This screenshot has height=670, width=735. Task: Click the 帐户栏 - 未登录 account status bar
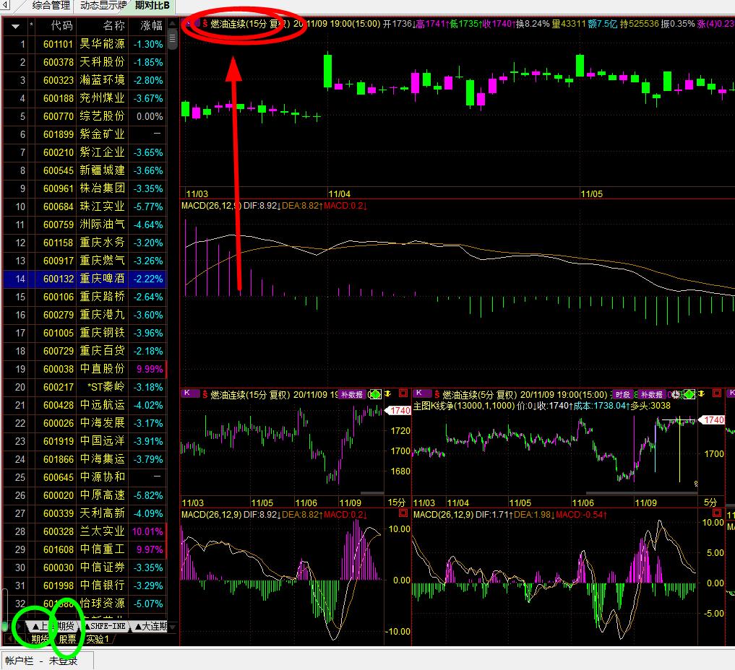[41, 660]
